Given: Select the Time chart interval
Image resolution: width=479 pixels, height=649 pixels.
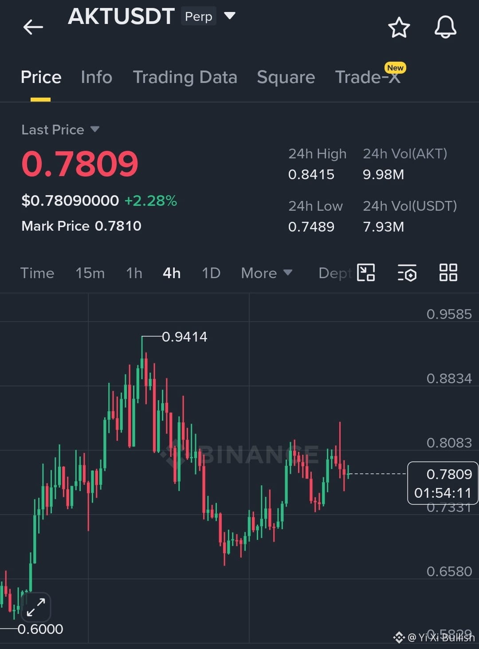Looking at the screenshot, I should pos(37,273).
